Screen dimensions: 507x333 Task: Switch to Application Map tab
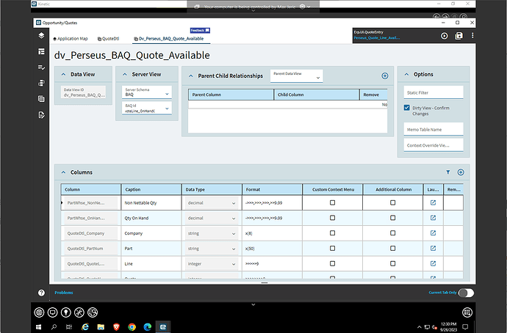(71, 39)
